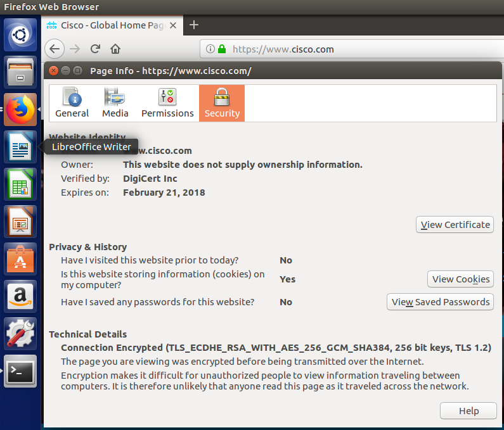Click the View Cookies button
Screen dimensions: 504x430
pyautogui.click(x=460, y=279)
